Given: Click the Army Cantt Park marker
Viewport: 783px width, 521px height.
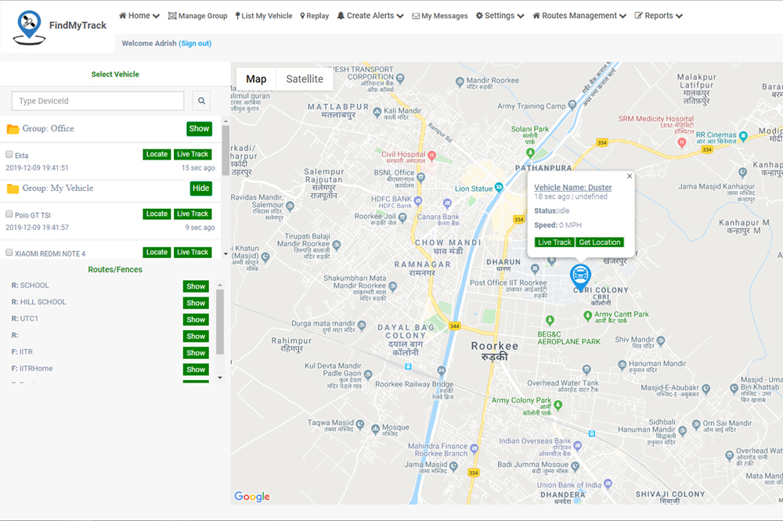Looking at the screenshot, I should pyautogui.click(x=588, y=314).
